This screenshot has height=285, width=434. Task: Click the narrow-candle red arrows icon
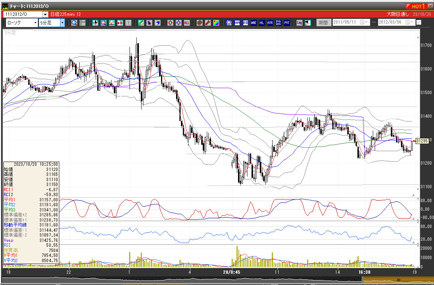tap(170, 22)
